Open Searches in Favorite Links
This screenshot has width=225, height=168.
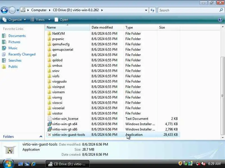pos(15,60)
